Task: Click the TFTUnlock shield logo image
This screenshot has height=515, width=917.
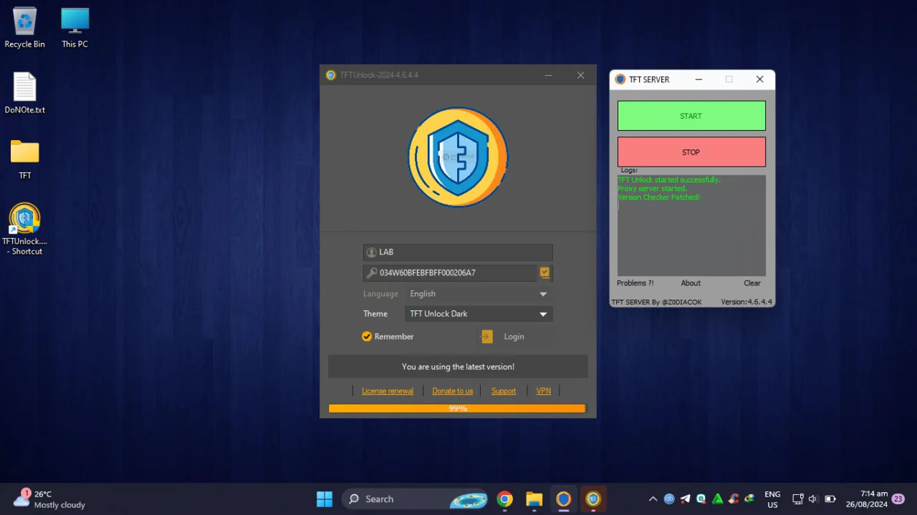Action: pyautogui.click(x=458, y=157)
